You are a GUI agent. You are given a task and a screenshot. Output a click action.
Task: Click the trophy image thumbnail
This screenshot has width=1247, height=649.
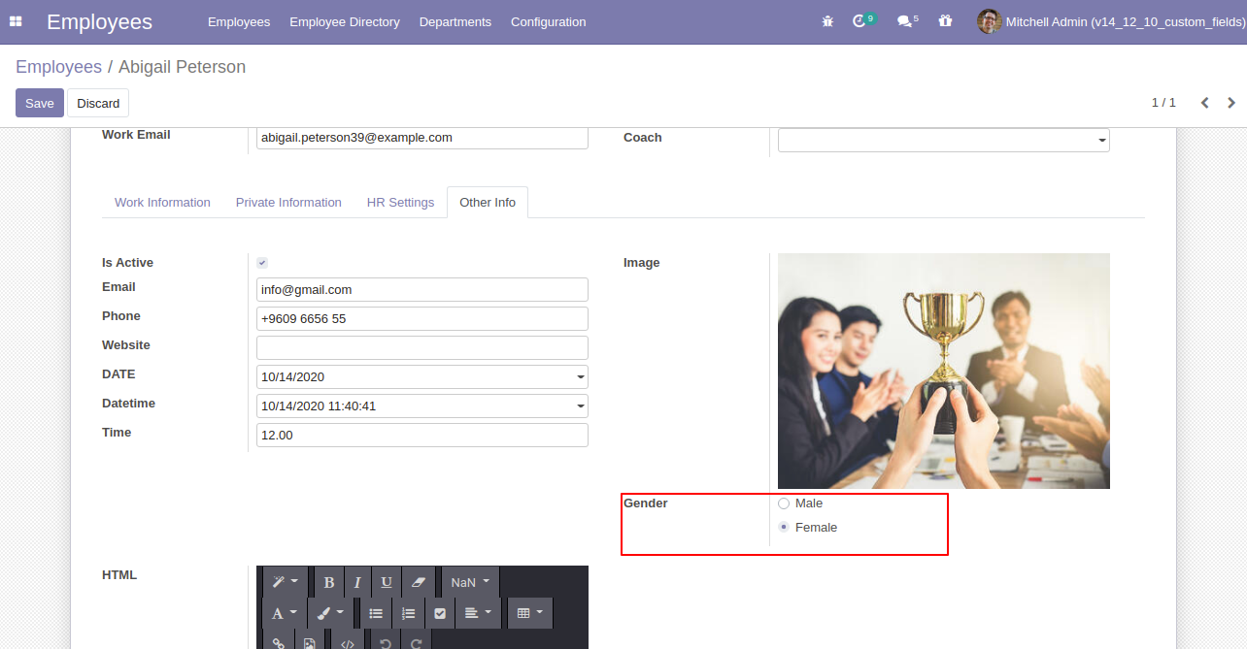944,371
